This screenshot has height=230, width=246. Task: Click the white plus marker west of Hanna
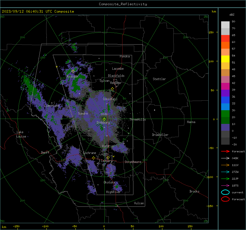(154, 110)
